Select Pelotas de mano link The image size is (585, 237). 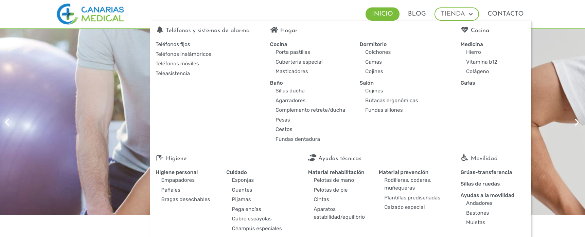[x=334, y=180]
